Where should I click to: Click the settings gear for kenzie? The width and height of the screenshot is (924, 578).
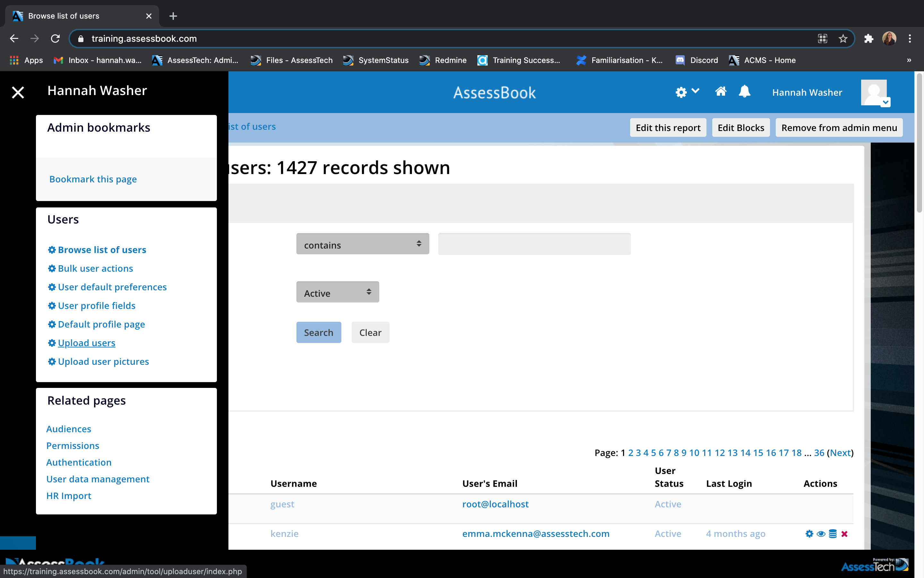809,534
